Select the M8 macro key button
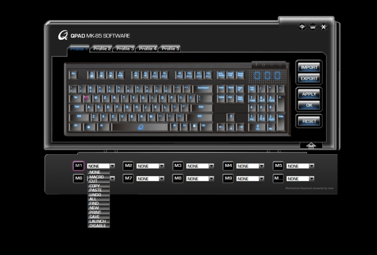The image size is (377, 255). point(178,178)
